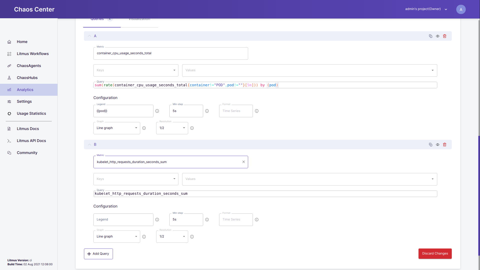Duplicate query A with copy icon
The width and height of the screenshot is (480, 270).
tap(431, 36)
